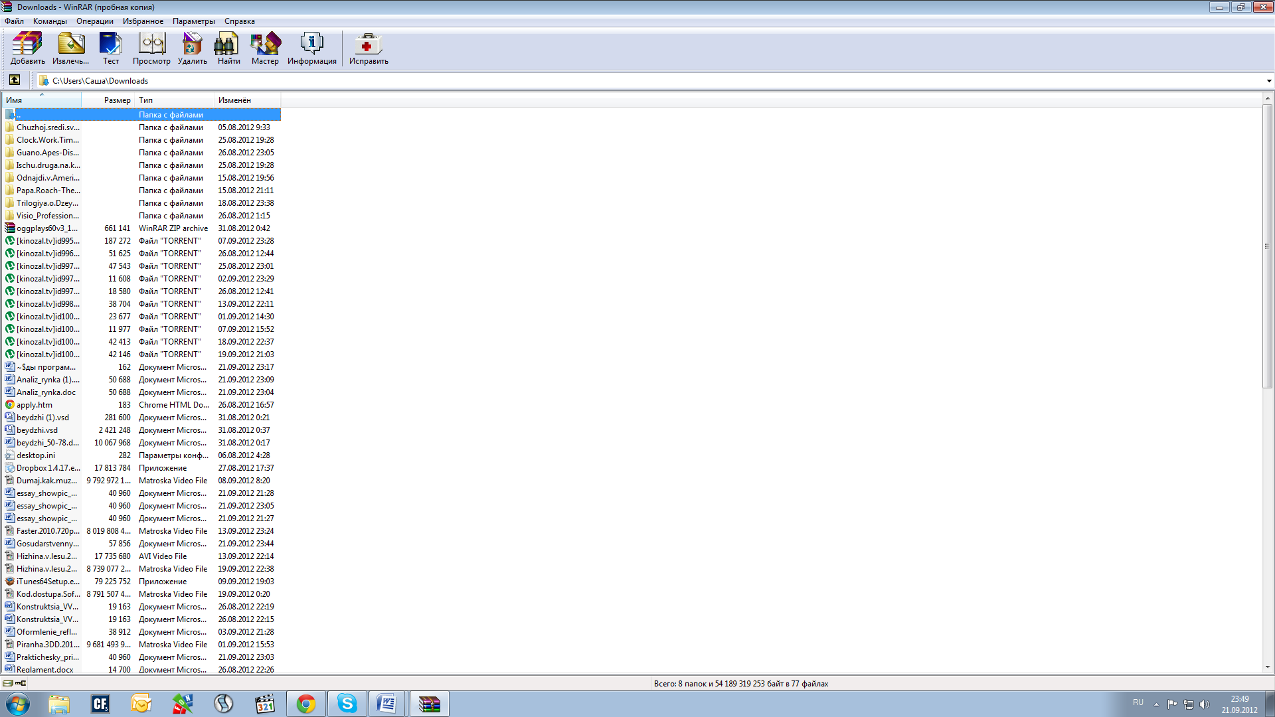This screenshot has height=717, width=1275.
Task: Click the address path field C:\Users\Саша\Downloads
Action: coord(651,81)
